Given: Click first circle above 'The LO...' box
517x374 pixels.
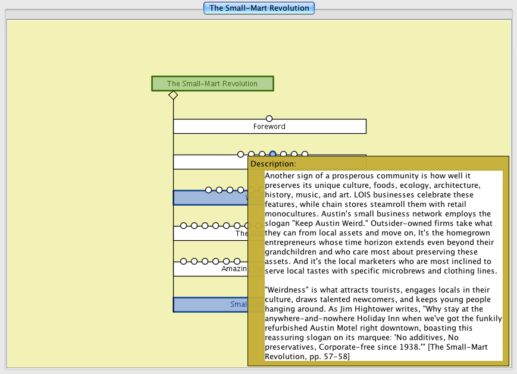Looking at the screenshot, I should tap(183, 226).
